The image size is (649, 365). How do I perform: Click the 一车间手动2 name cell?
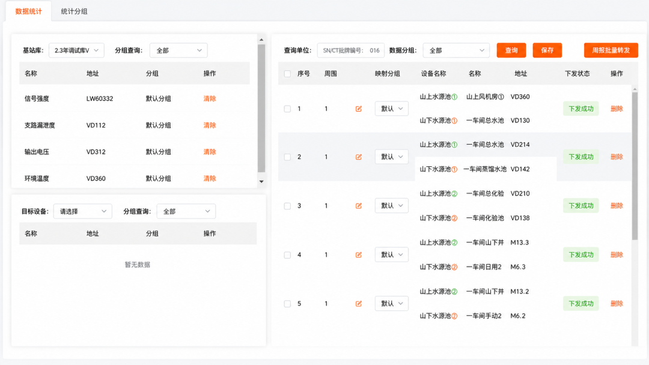pyautogui.click(x=484, y=316)
